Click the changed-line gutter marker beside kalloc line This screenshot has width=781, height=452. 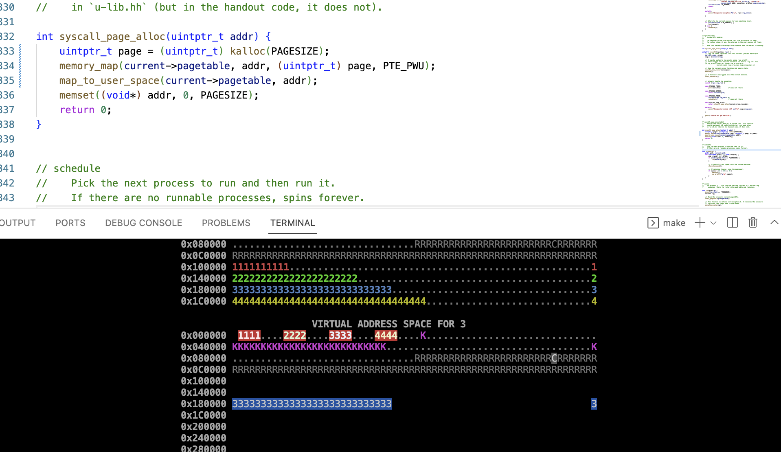[20, 51]
